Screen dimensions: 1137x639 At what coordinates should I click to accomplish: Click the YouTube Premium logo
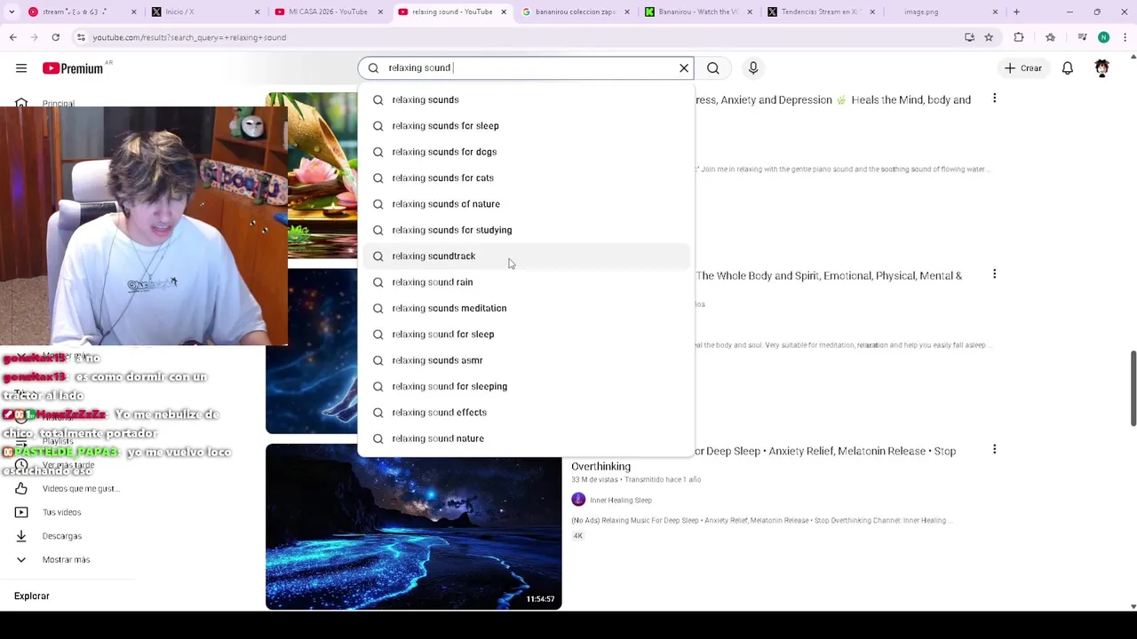coord(72,68)
